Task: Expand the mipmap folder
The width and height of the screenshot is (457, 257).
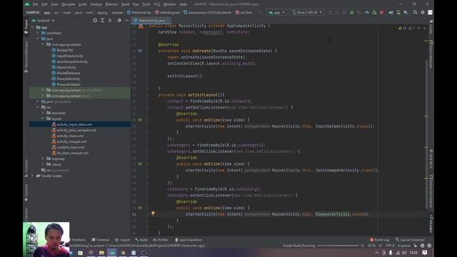Action: click(43, 158)
